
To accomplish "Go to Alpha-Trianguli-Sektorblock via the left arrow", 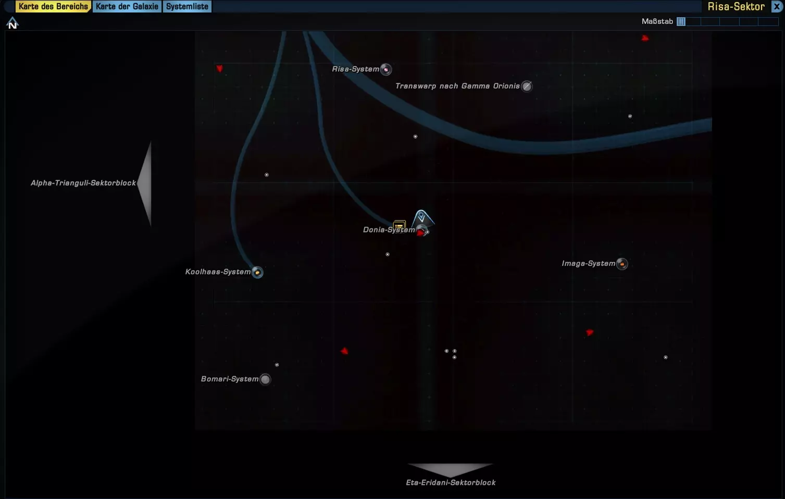I will tap(145, 183).
